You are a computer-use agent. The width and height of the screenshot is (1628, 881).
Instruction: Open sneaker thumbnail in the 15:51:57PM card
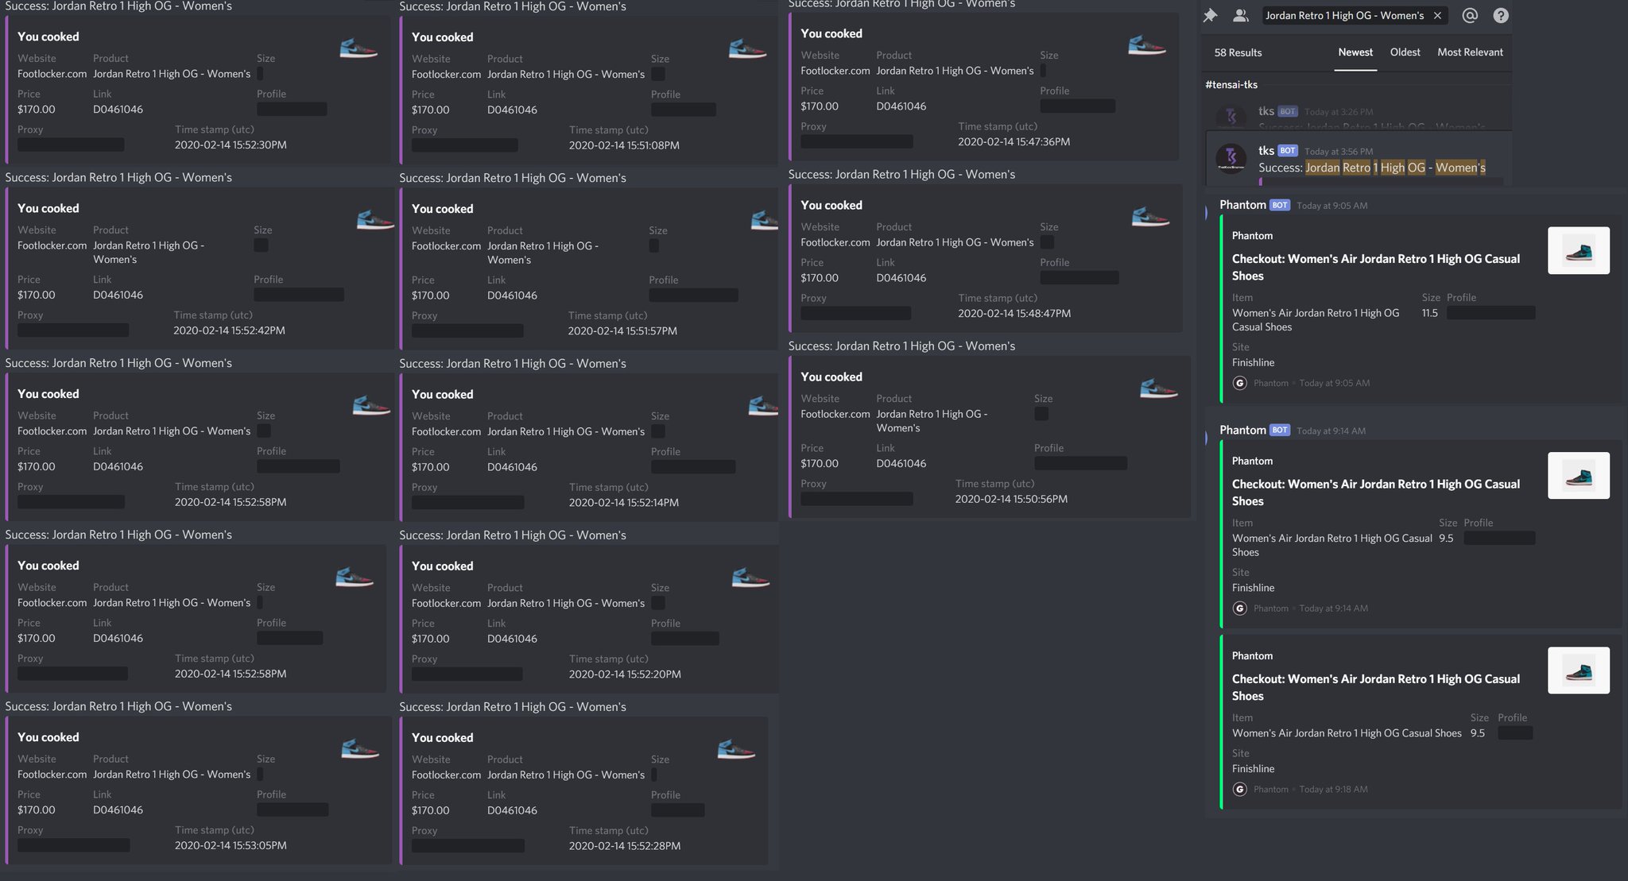(x=764, y=220)
